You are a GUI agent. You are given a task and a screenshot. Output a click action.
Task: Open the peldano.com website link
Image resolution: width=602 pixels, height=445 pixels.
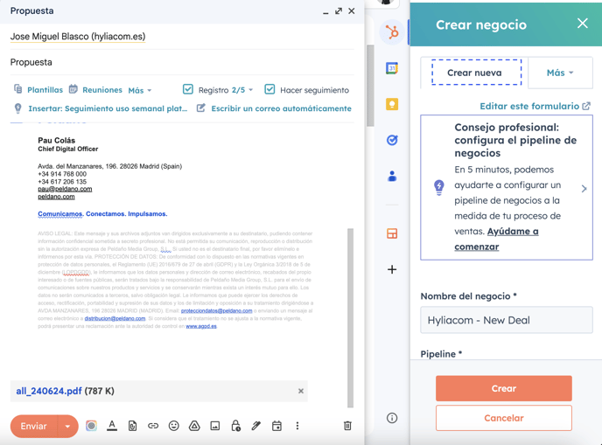56,197
